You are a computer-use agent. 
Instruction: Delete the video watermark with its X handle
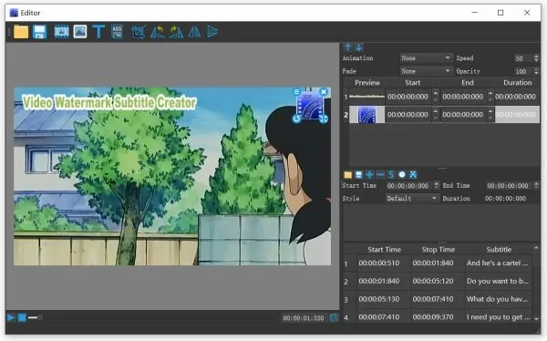point(324,92)
